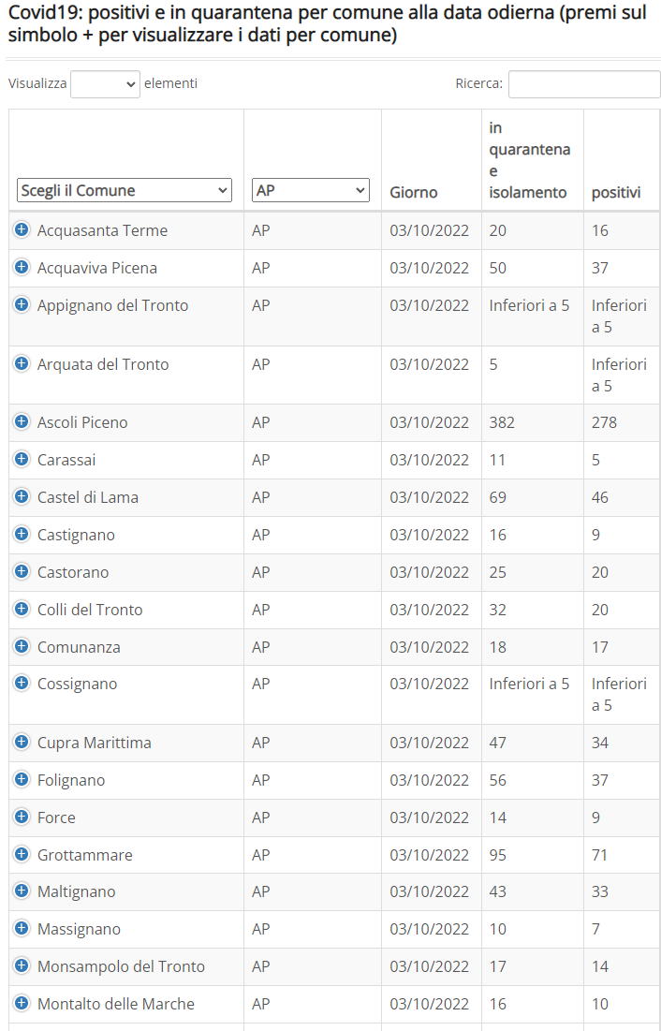Image resolution: width=661 pixels, height=1031 pixels.
Task: Click the Ricerca search field
Action: (x=584, y=84)
